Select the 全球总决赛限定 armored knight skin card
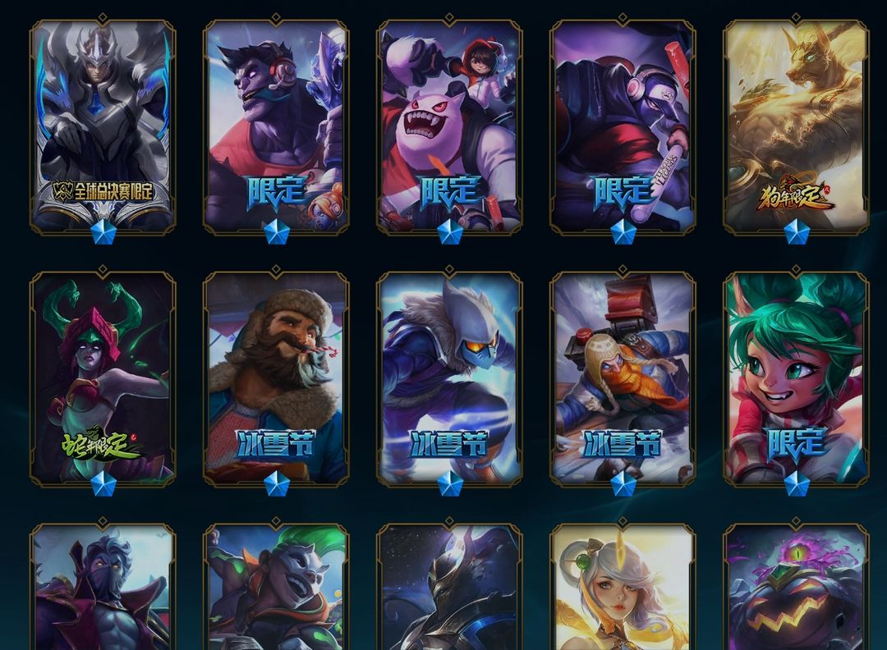Viewport: 887px width, 650px height. coord(103,128)
